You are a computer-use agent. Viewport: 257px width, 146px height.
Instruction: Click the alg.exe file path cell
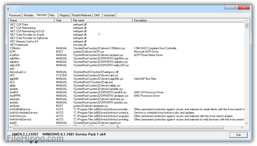pyautogui.click(x=93, y=82)
